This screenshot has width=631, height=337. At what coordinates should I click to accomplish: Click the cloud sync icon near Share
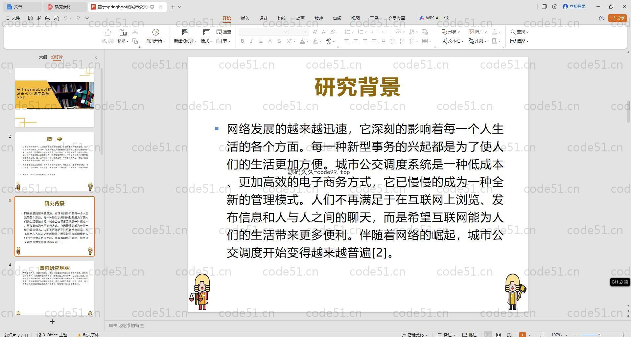601,18
